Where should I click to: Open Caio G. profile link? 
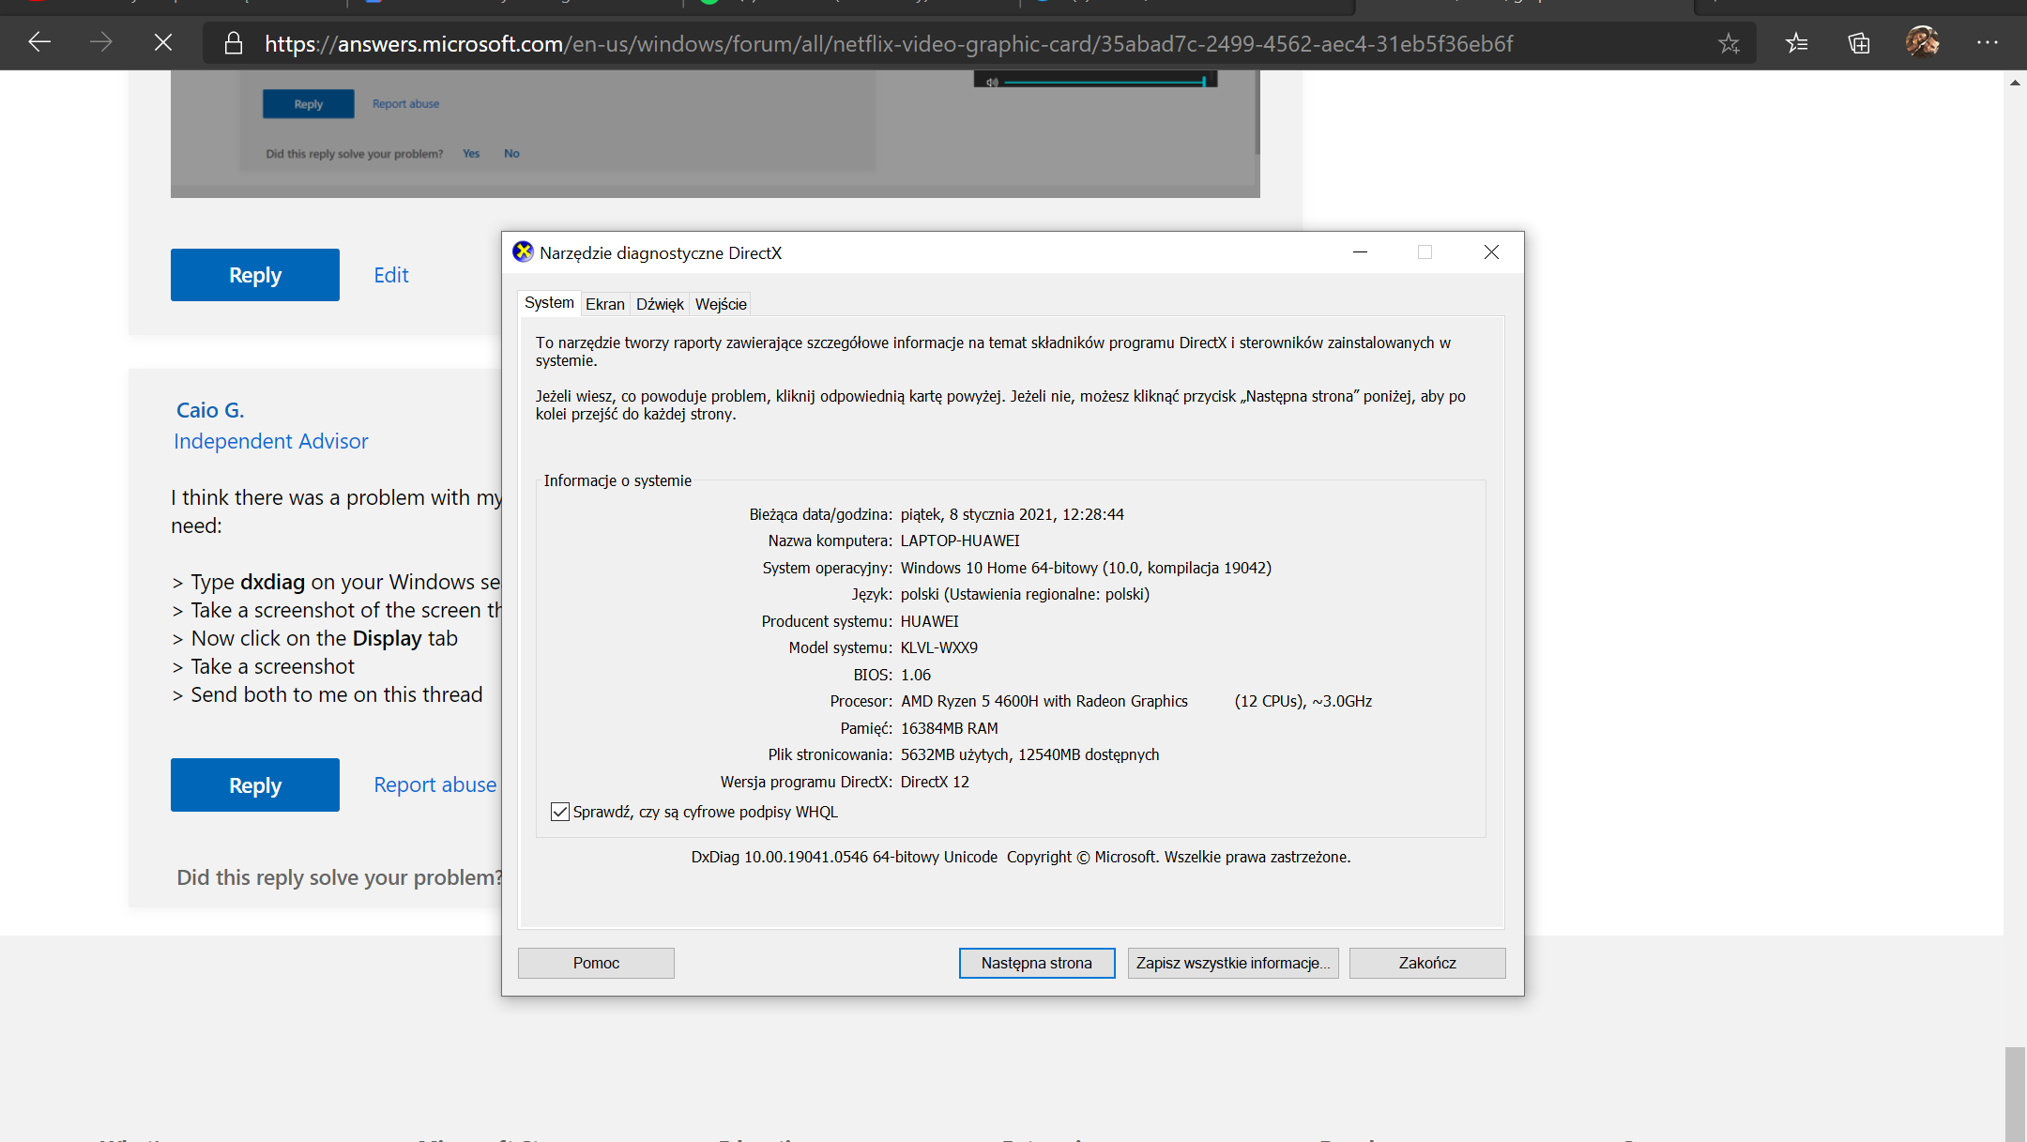coord(210,410)
